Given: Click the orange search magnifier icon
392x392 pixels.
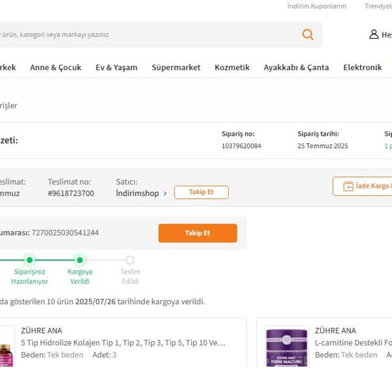Looking at the screenshot, I should coord(307,35).
